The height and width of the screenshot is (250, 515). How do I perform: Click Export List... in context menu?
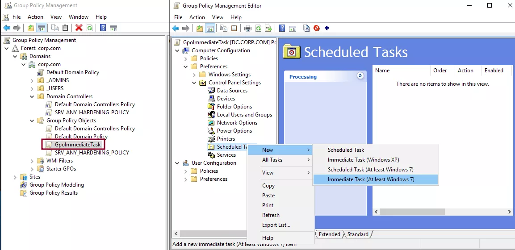[x=280, y=225]
